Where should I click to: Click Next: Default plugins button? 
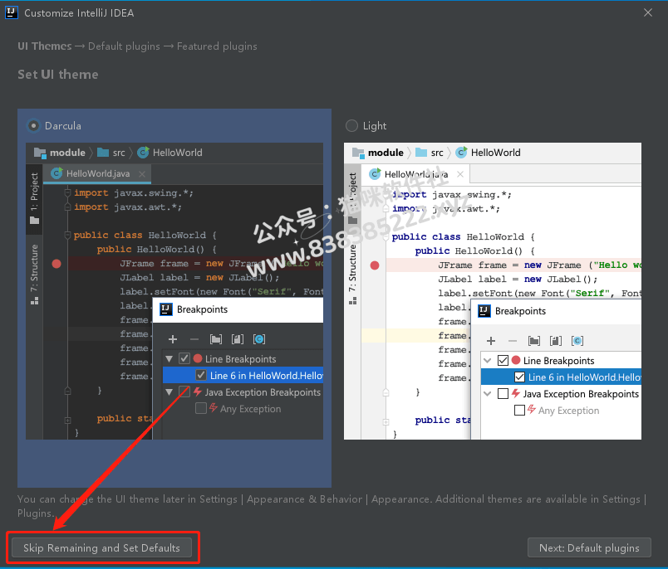pos(589,547)
